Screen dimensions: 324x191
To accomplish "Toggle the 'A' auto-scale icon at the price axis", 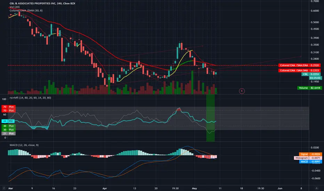I will [316, 188].
